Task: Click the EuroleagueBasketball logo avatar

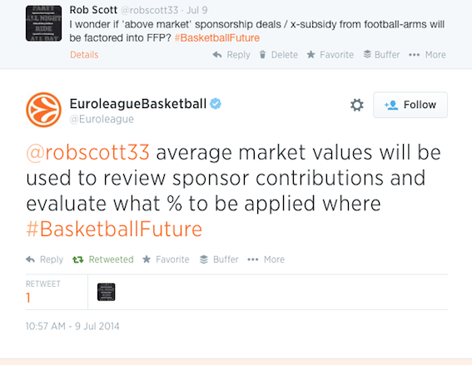Action: [x=43, y=110]
